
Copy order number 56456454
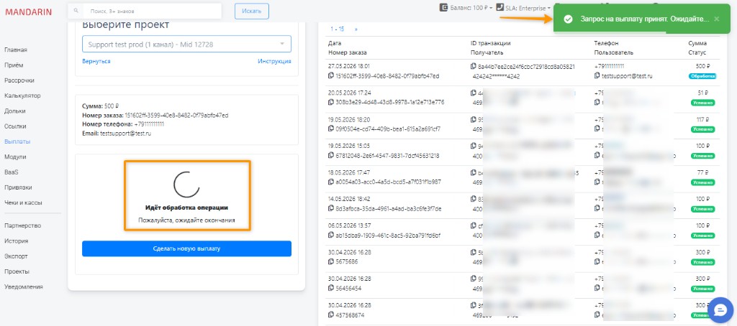click(331, 288)
